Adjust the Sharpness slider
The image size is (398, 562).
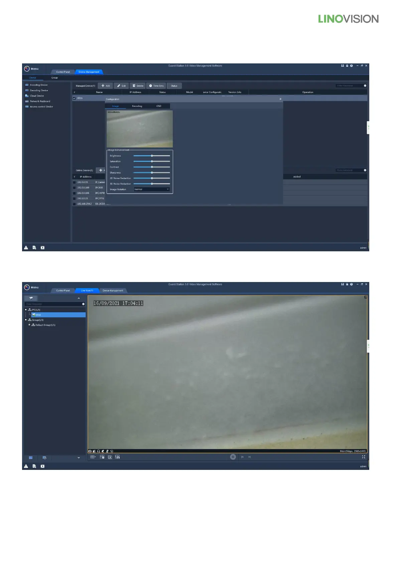pyautogui.click(x=152, y=173)
